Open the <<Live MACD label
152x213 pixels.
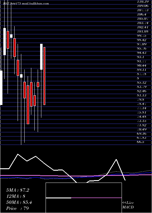128,205
